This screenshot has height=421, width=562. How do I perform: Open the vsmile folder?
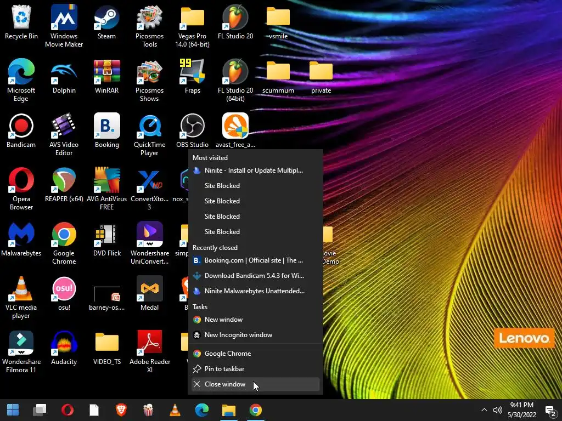[278, 22]
